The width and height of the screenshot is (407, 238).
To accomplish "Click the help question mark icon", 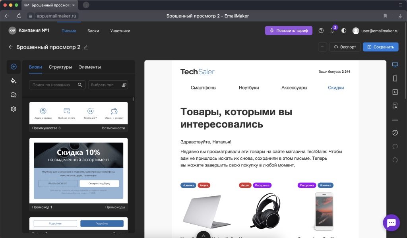I will [321, 31].
